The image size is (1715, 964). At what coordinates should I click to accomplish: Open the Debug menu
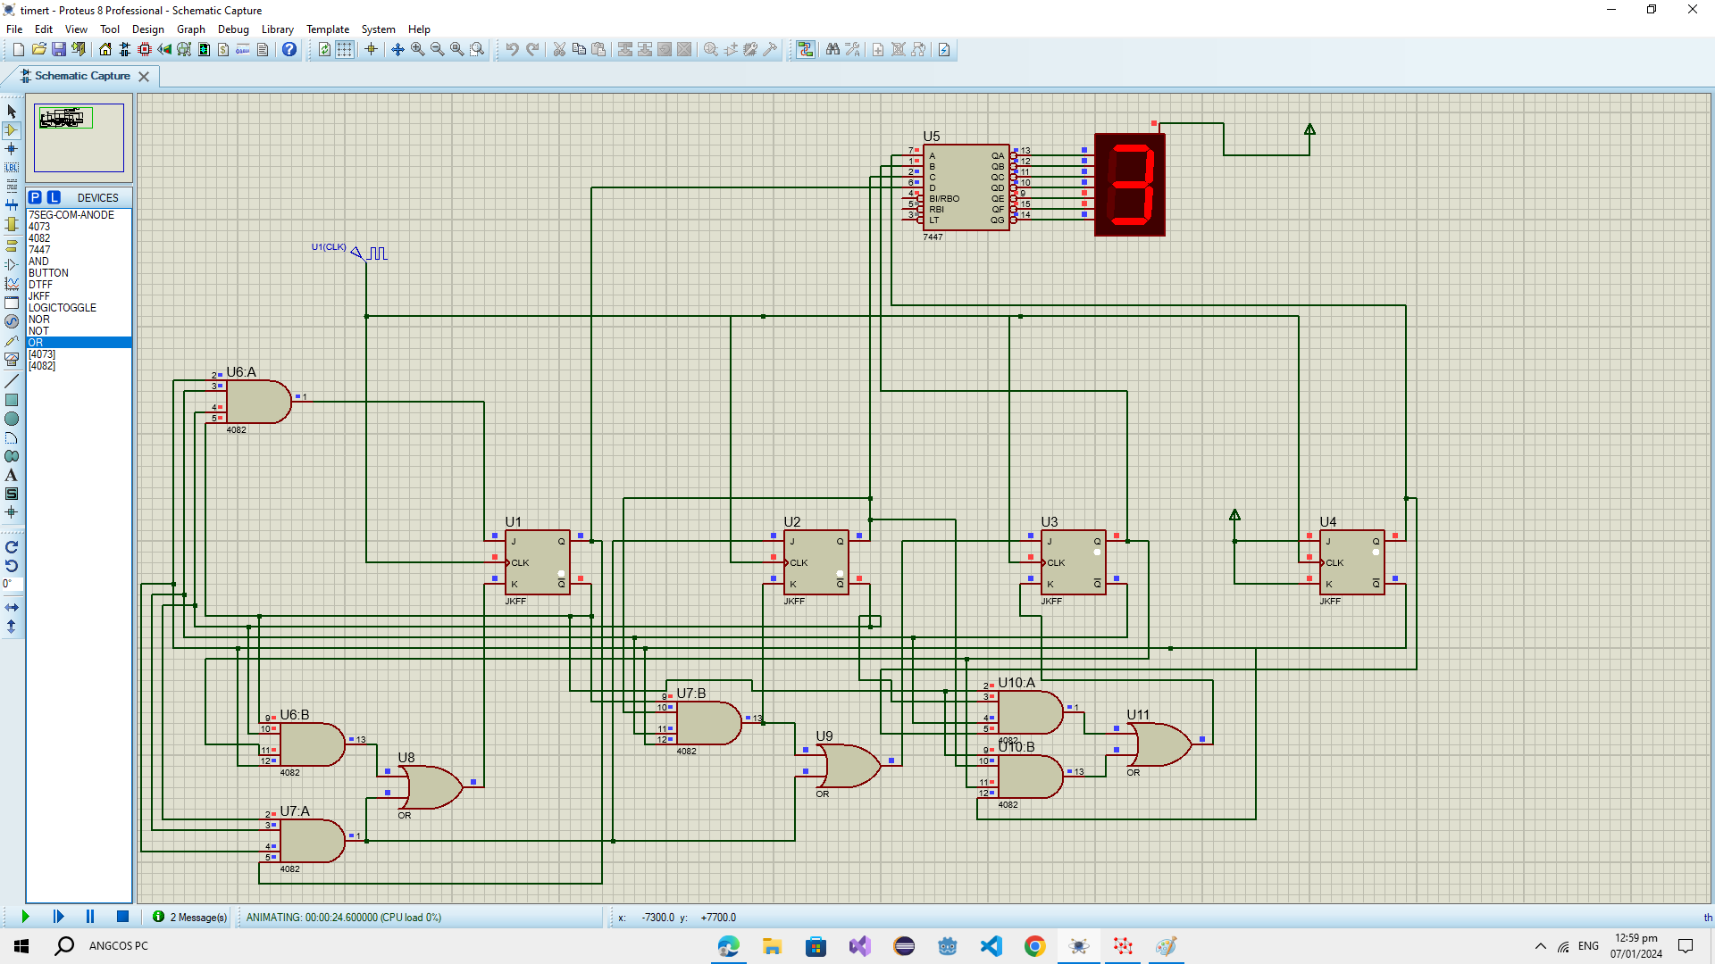tap(233, 29)
